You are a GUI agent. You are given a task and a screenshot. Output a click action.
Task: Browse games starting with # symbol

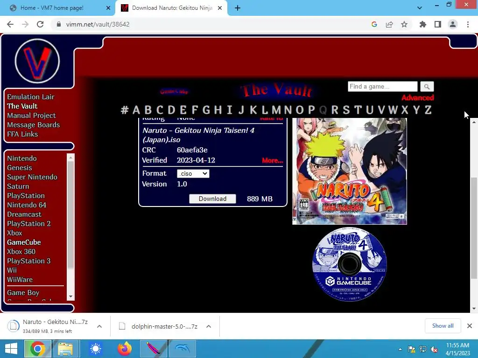[125, 110]
